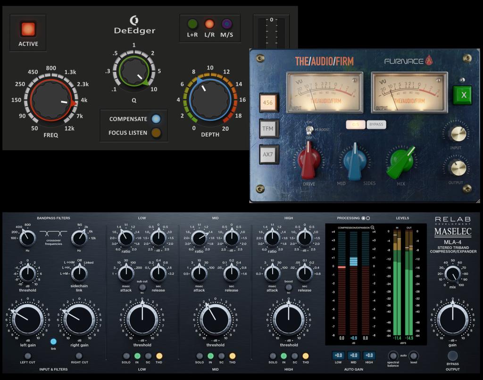Click the green MIX knob in Furnace

coord(400,162)
